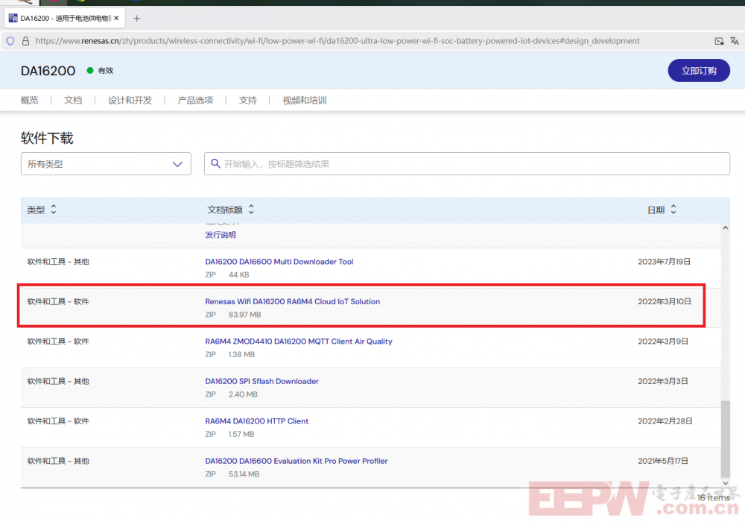The height and width of the screenshot is (522, 745).
Task: Click the date 2022年3月3日
Action: tap(663, 381)
